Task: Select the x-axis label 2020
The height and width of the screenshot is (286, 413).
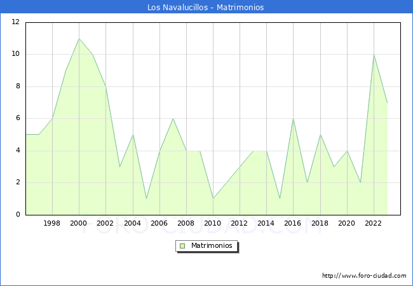Action: pos(347,223)
